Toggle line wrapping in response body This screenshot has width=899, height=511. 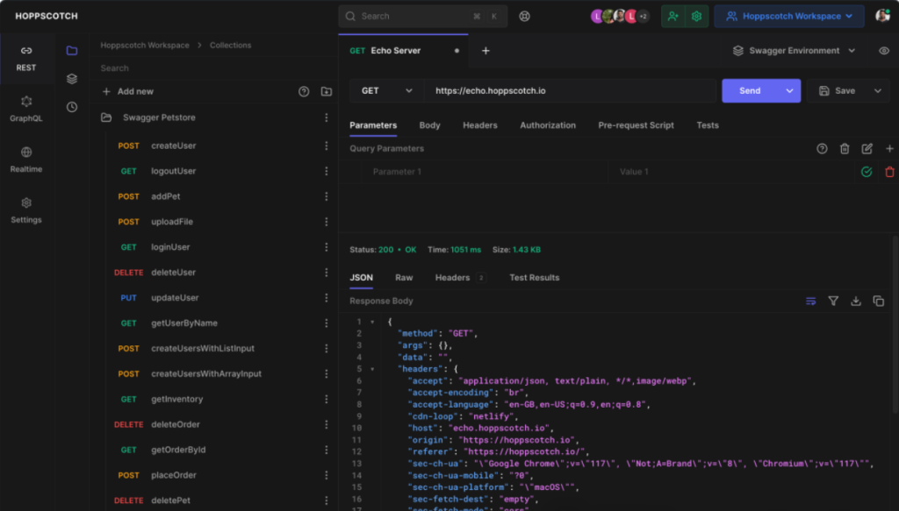pyautogui.click(x=810, y=301)
